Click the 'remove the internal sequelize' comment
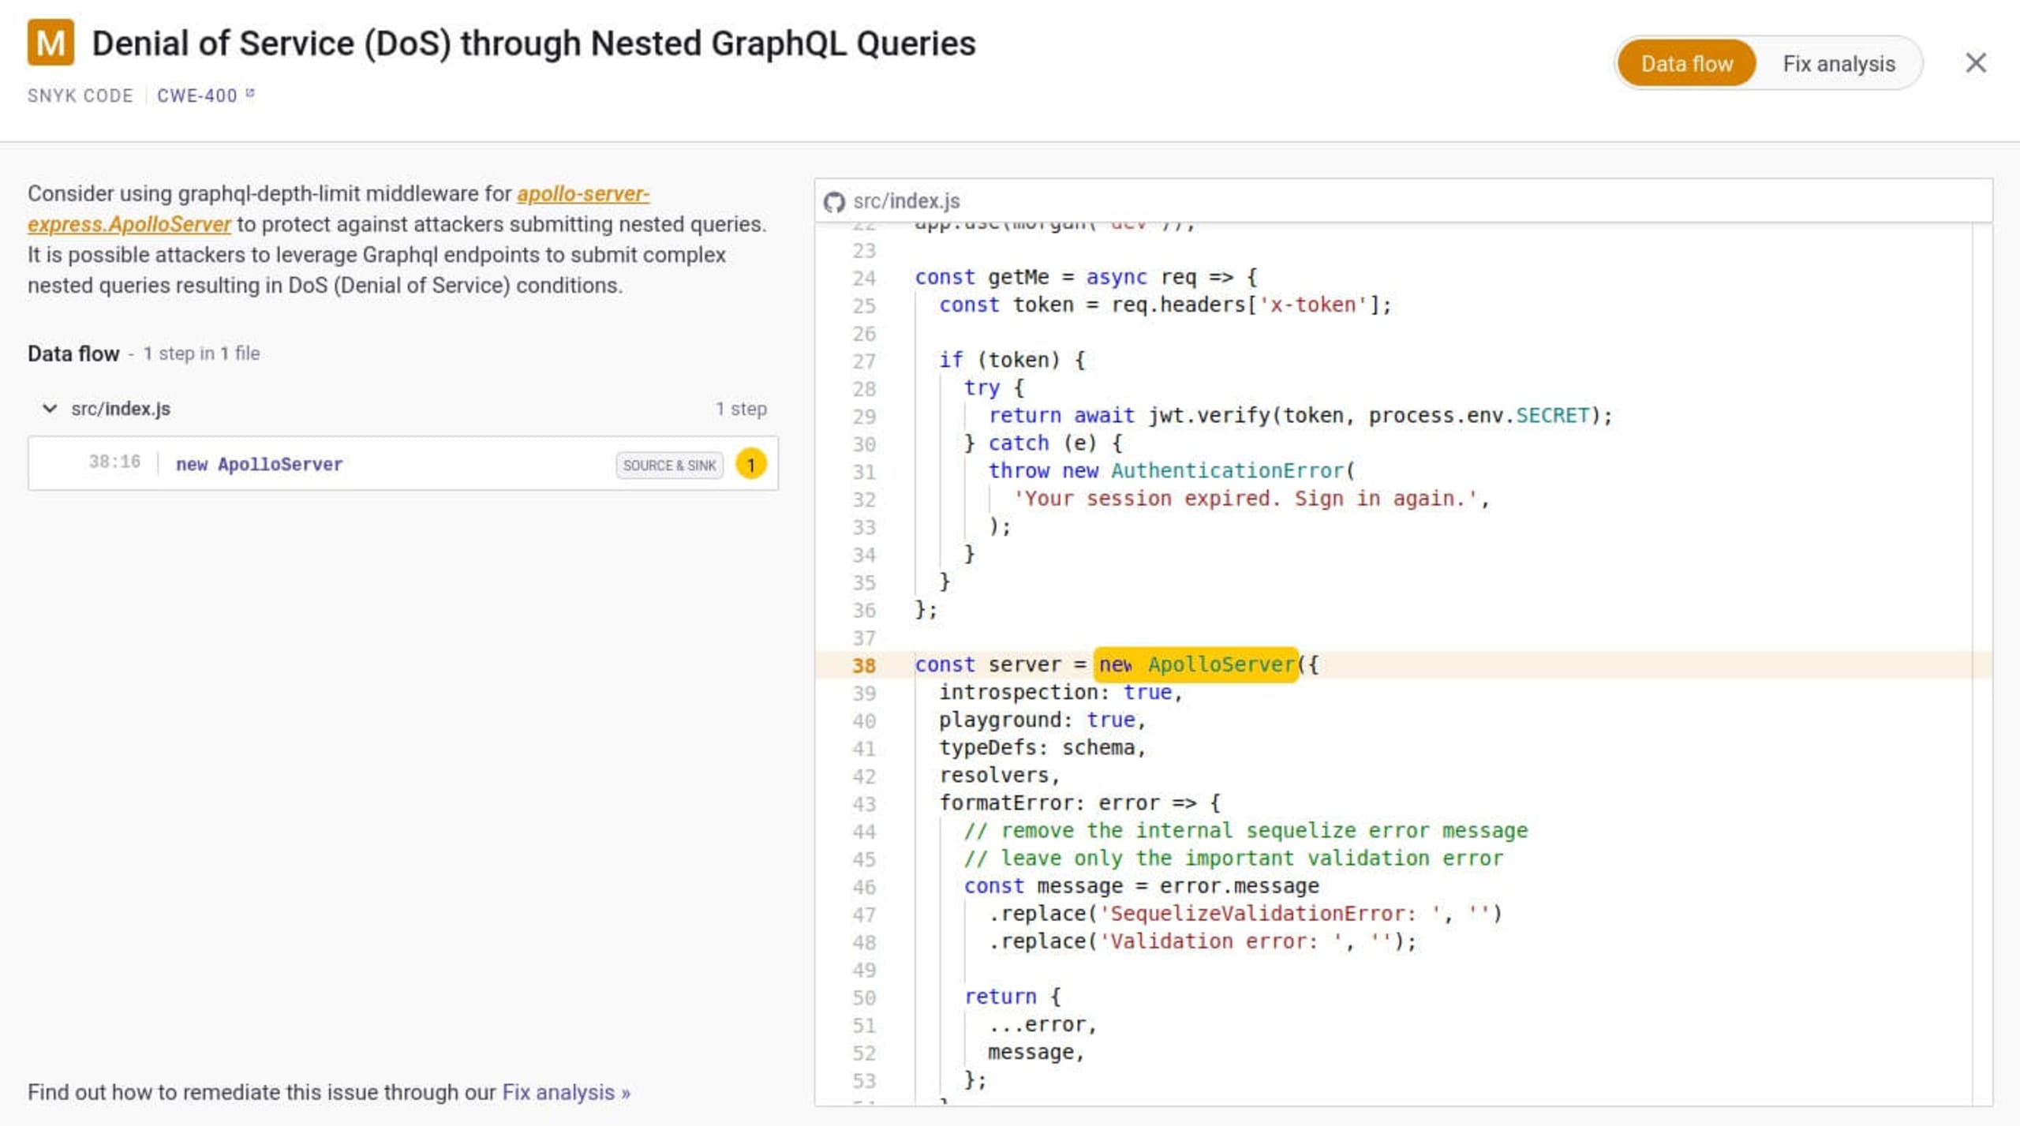This screenshot has width=2020, height=1126. pos(1246,830)
